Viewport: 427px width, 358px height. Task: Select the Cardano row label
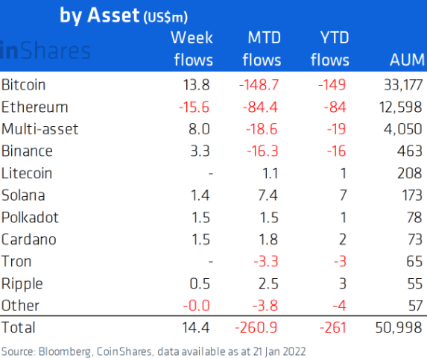point(29,239)
